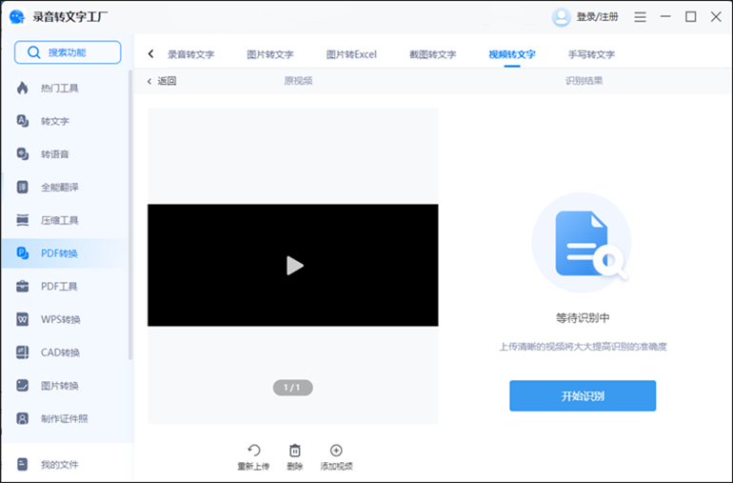
Task: Click the flame icon for 热门工具
Action: [23, 88]
